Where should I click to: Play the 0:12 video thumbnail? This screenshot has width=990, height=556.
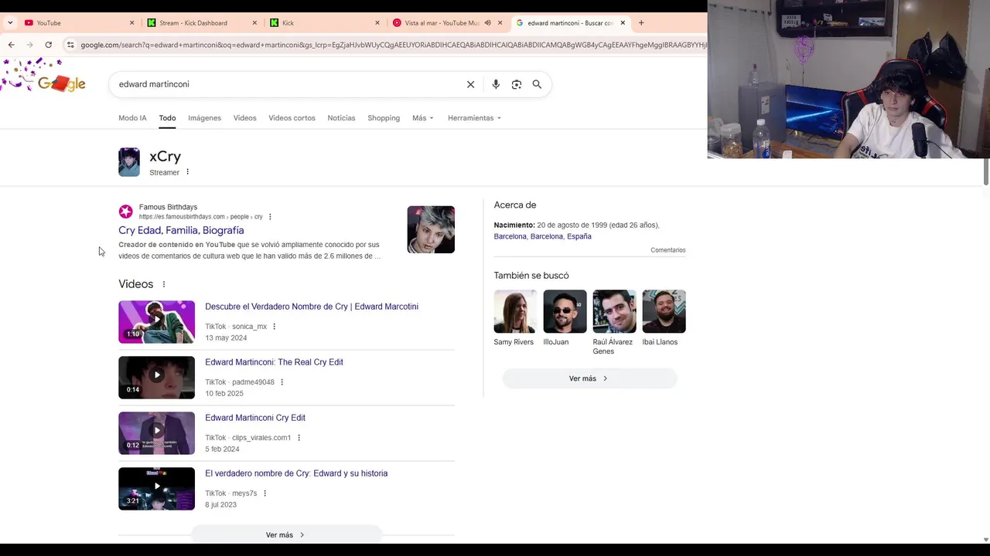tap(156, 432)
